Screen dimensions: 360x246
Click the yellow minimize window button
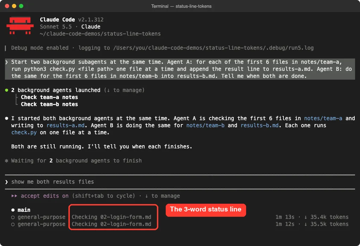pos(14,6)
